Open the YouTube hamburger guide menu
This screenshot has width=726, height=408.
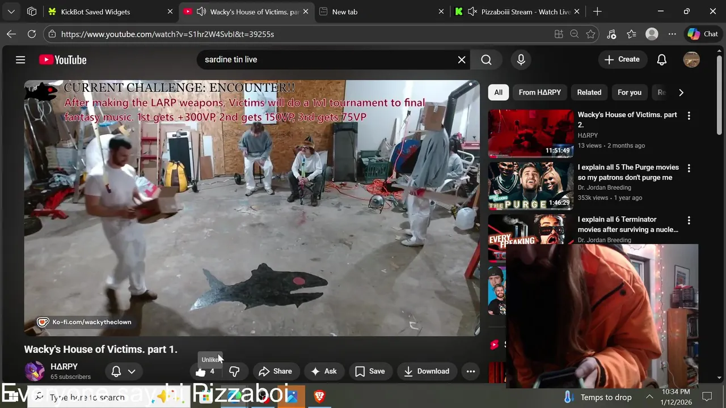[20, 59]
